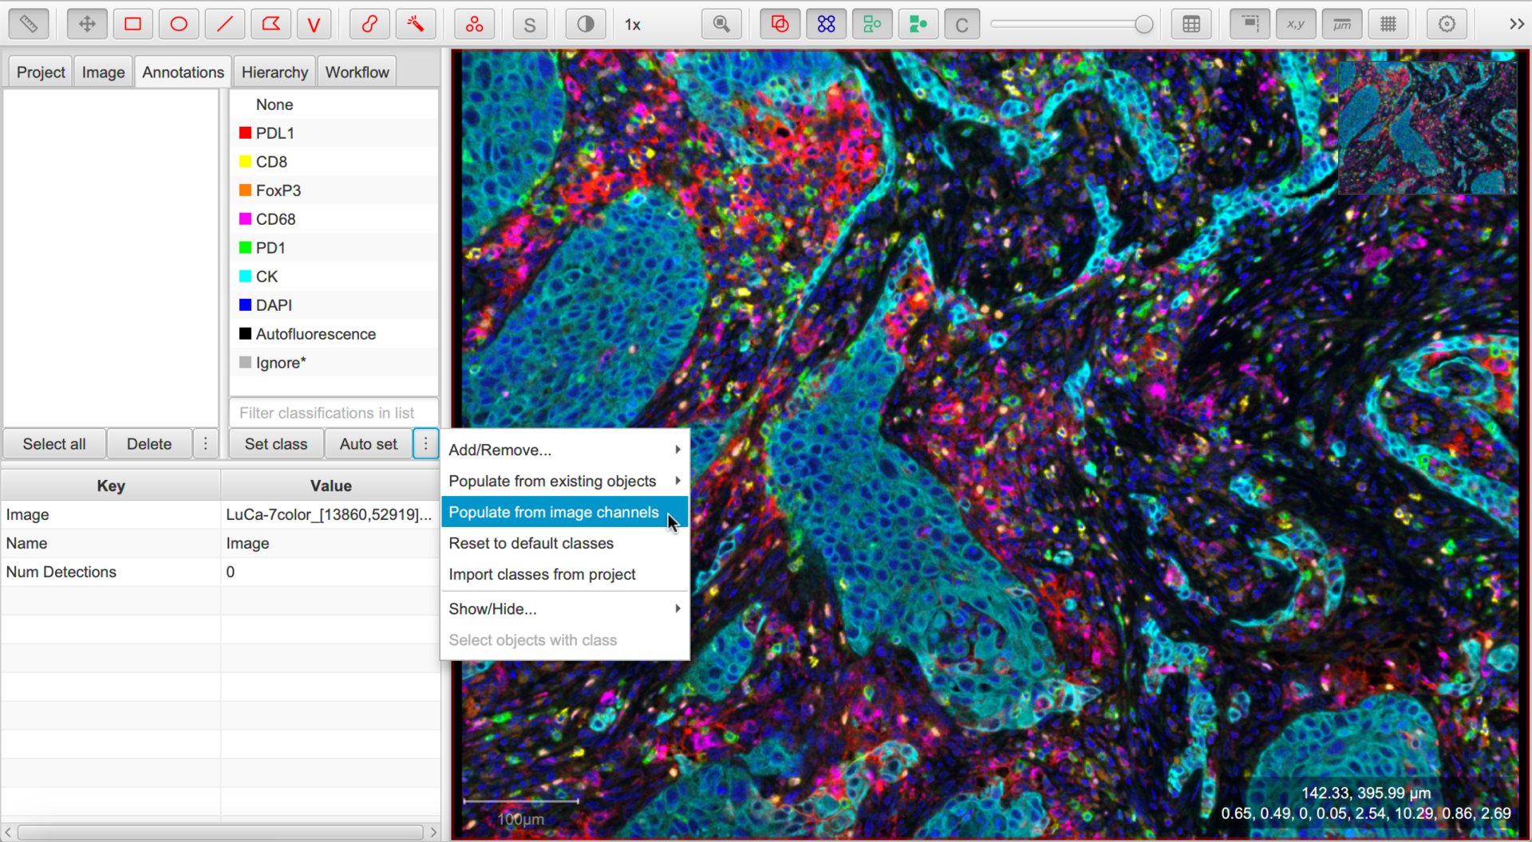Choose Populate from image channels

[x=565, y=512]
